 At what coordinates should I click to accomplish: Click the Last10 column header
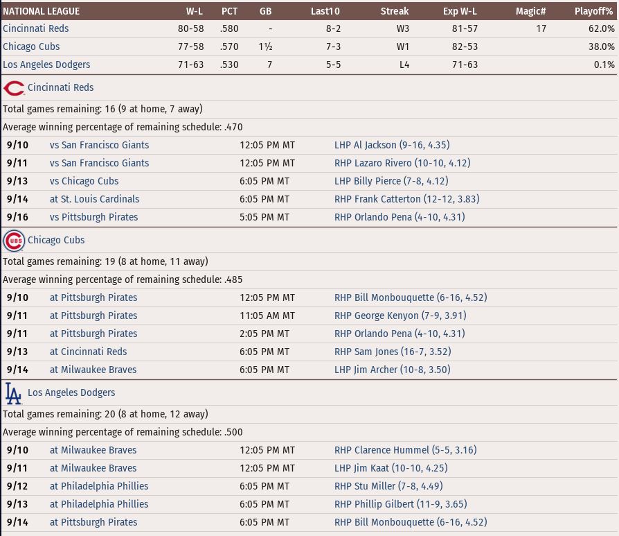tap(325, 12)
